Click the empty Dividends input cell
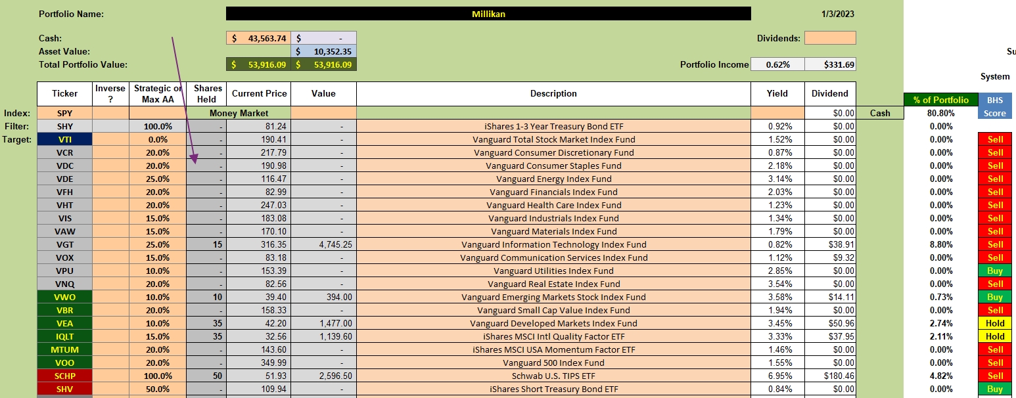Screen dimensions: 1016x398 click(x=830, y=38)
